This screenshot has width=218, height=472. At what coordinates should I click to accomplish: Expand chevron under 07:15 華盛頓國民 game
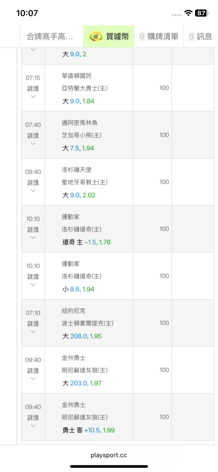point(33,97)
